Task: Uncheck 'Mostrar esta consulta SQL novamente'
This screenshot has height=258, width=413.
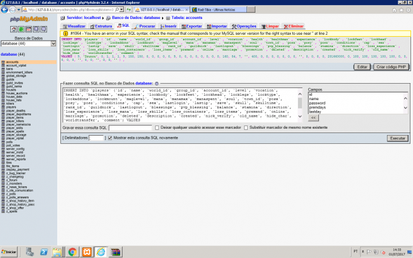Action: point(110,138)
